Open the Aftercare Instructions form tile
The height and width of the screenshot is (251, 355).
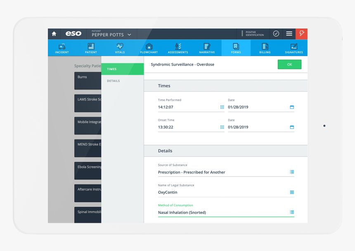tap(88, 193)
